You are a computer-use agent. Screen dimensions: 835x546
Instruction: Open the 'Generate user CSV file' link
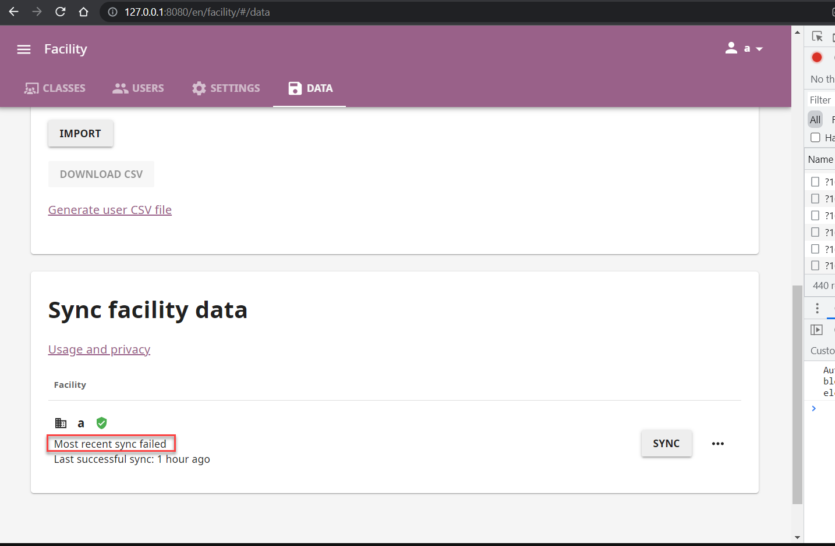[109, 209]
